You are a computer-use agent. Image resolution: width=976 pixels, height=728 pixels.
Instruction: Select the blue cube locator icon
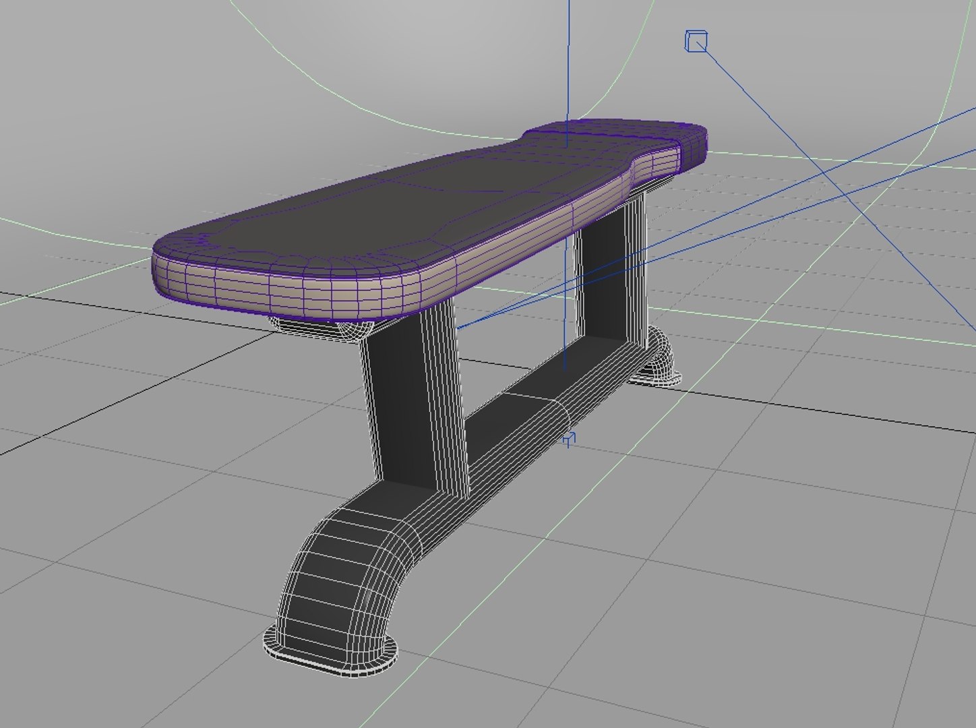coord(696,41)
